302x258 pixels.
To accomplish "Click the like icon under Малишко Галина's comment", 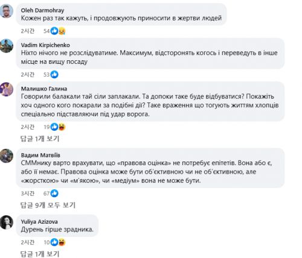I will tap(54, 127).
